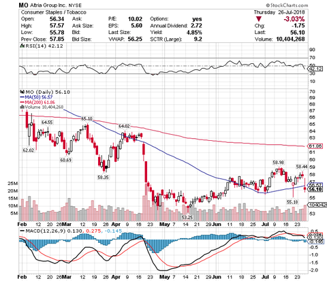
Task: Click the 25M volume axis label
Action: click(13, 183)
